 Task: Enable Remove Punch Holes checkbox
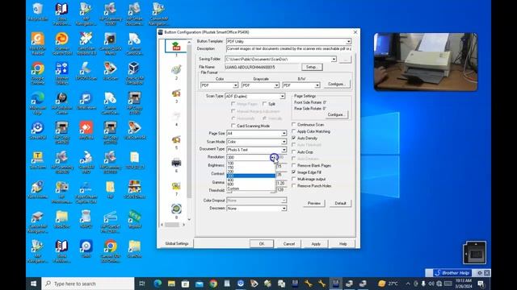[294, 186]
